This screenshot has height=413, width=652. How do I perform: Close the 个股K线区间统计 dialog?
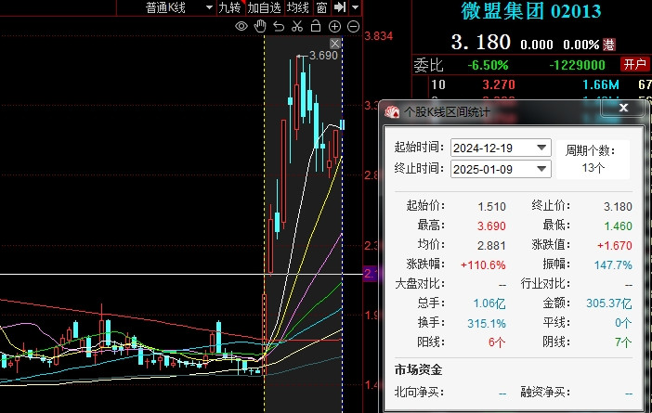(x=623, y=108)
